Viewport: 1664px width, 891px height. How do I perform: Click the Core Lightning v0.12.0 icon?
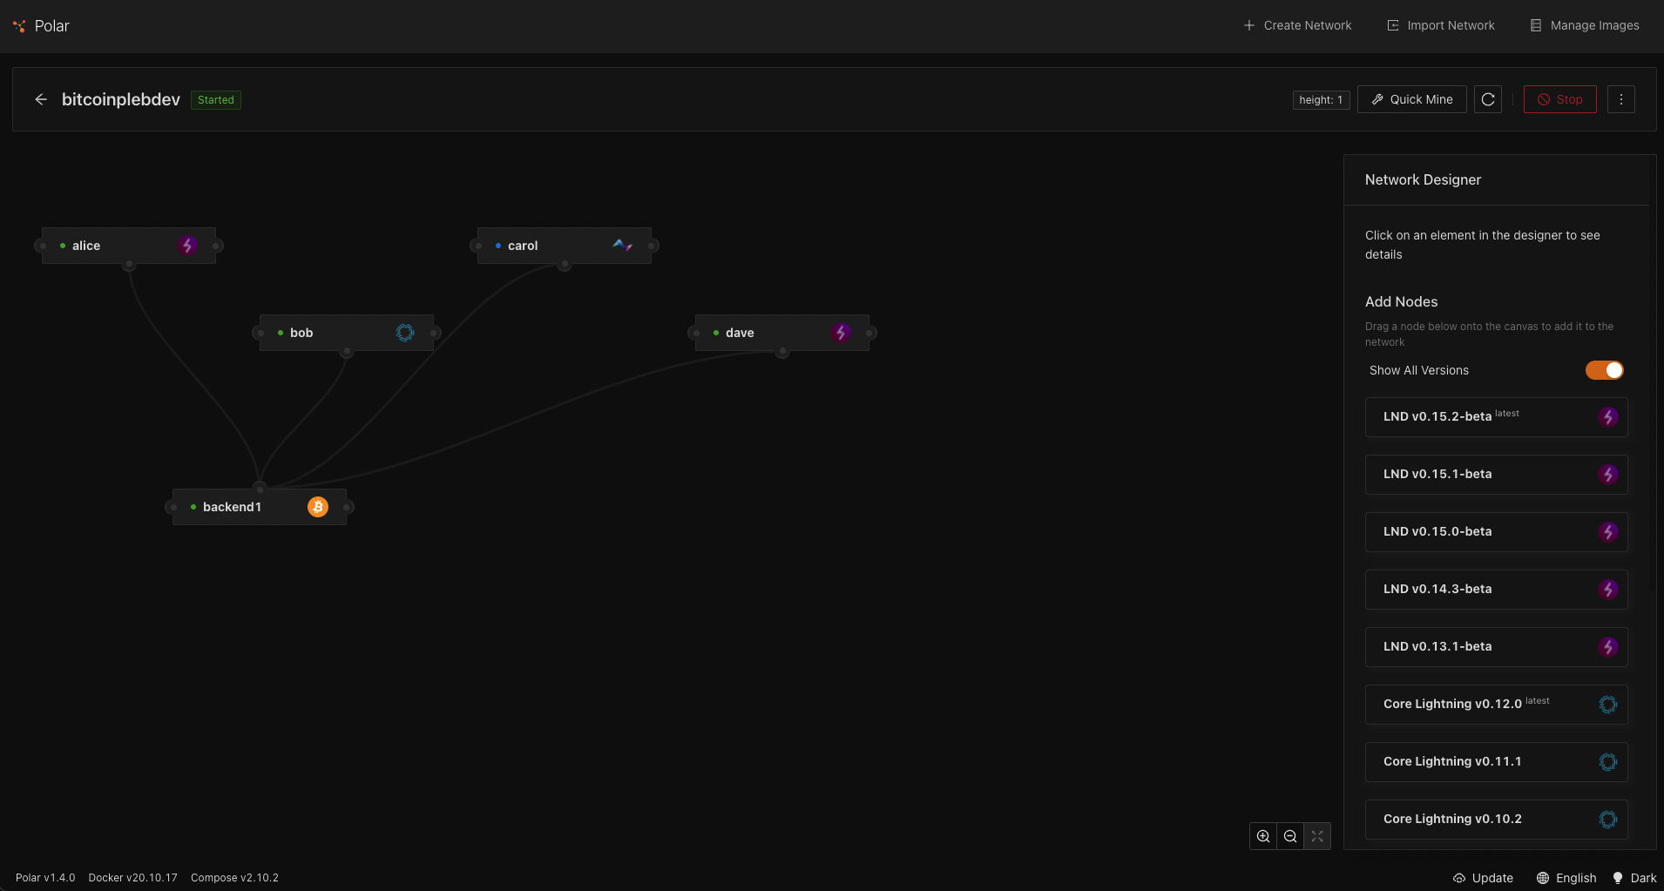click(x=1608, y=705)
